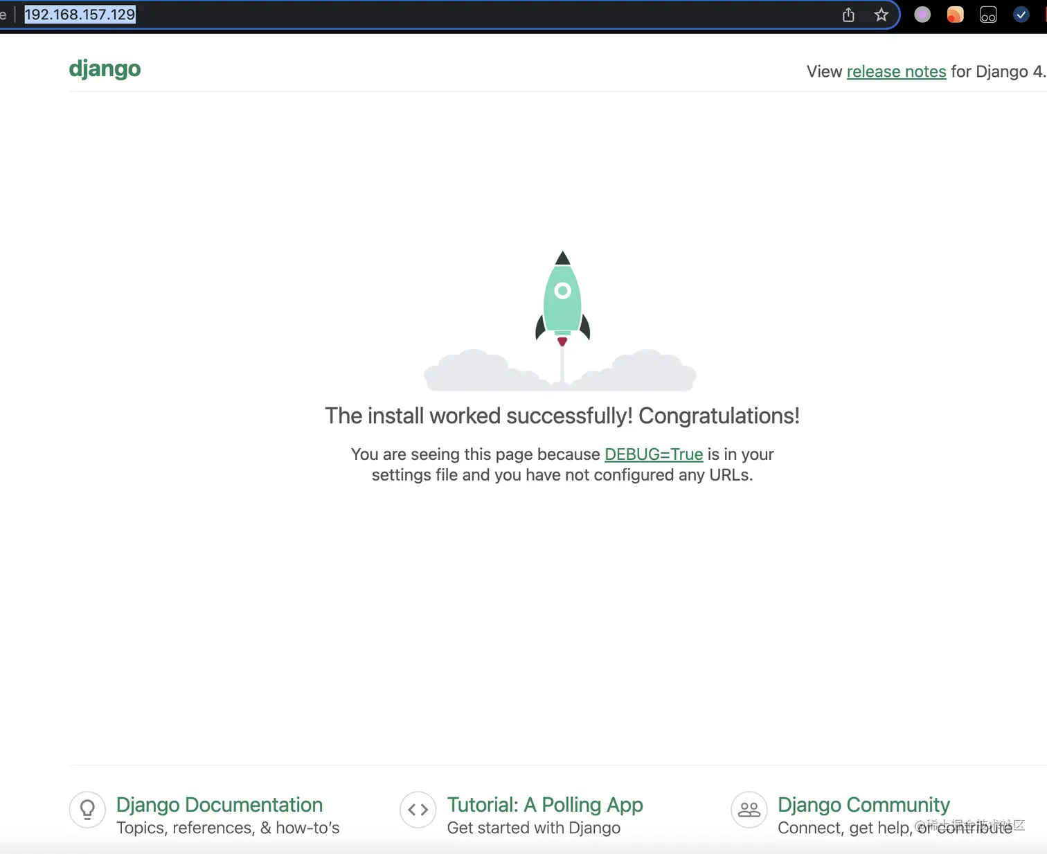Image resolution: width=1047 pixels, height=854 pixels.
Task: Click the django logo in the header
Action: (105, 69)
